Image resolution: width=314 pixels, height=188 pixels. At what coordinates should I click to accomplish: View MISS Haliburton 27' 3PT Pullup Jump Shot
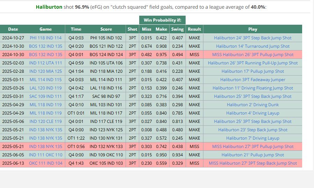point(253,147)
